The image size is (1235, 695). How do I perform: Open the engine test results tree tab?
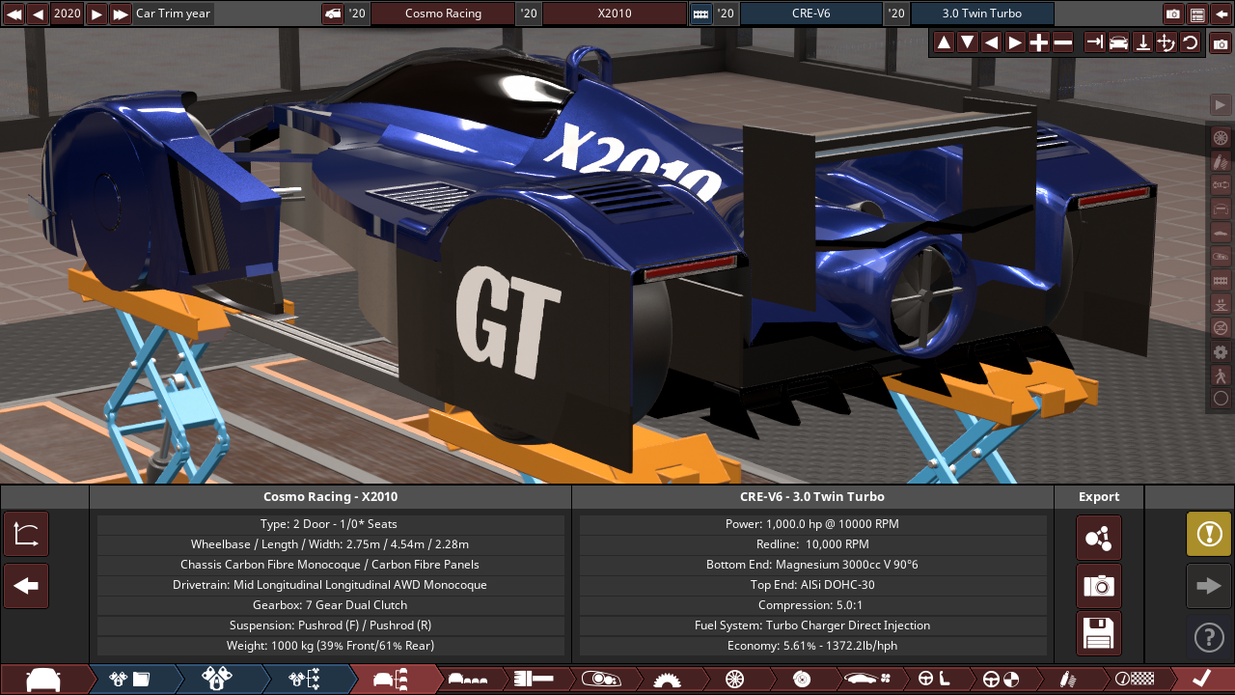(304, 680)
